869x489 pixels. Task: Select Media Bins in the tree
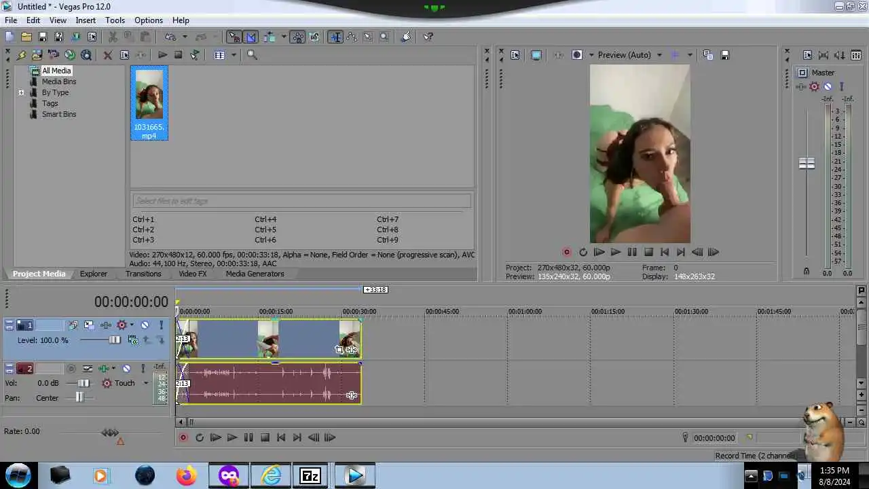(x=59, y=81)
